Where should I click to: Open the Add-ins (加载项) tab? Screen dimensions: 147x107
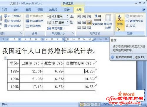tap(53, 10)
